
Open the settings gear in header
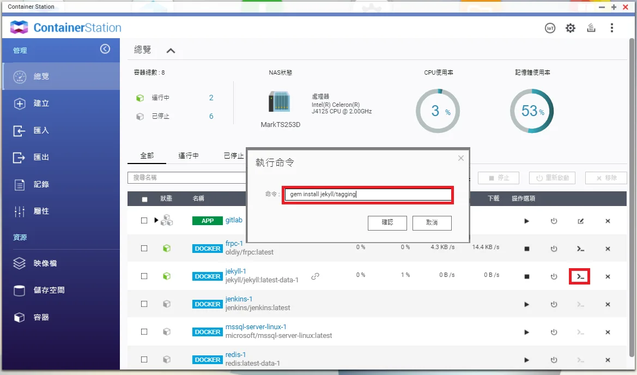click(571, 28)
